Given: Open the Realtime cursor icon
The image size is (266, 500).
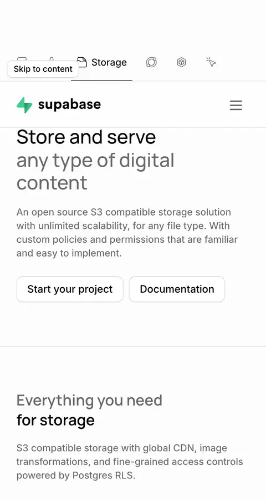Looking at the screenshot, I should point(211,62).
